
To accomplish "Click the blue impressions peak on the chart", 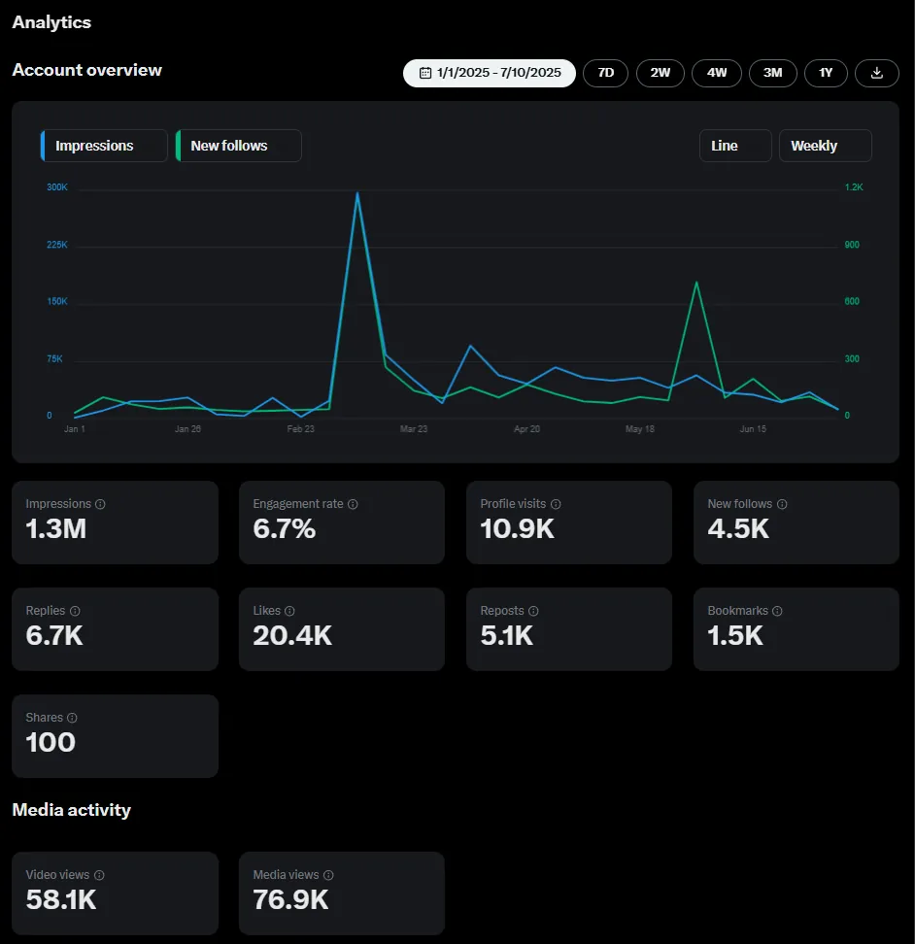I will click(357, 194).
